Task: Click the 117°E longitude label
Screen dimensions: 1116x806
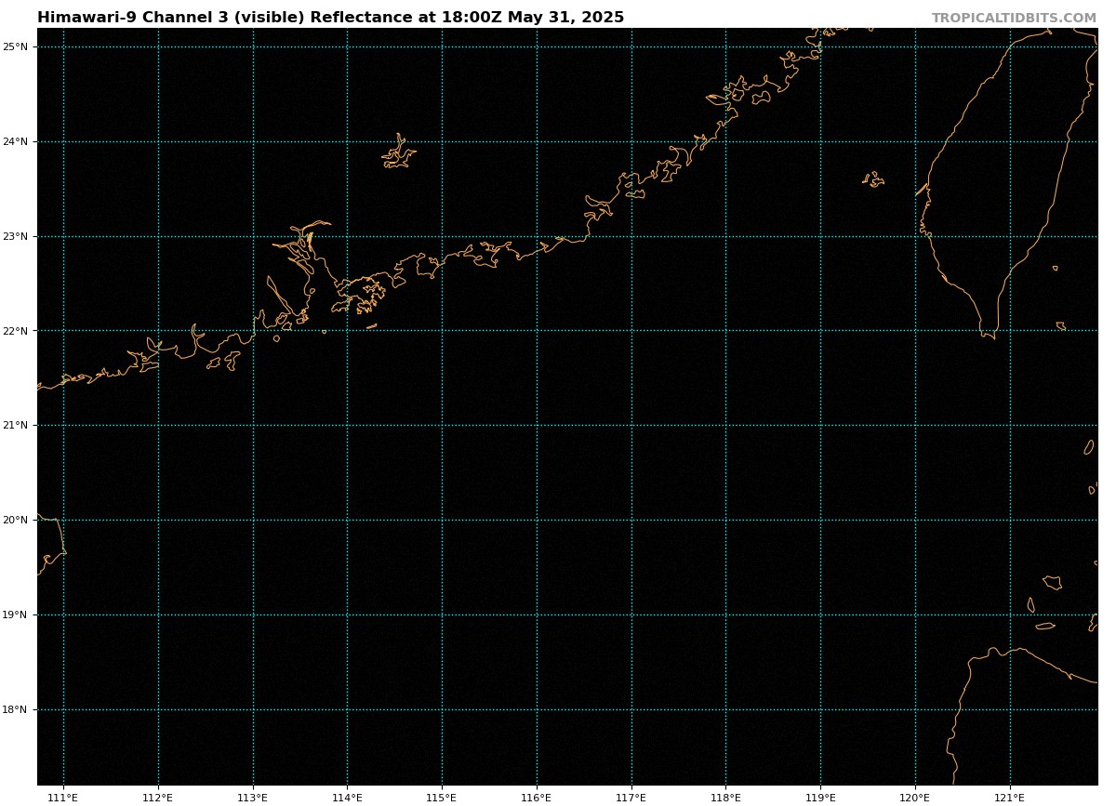Action: 631,798
